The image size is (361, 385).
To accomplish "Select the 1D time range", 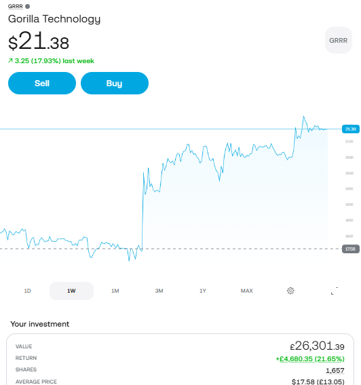I will pos(28,291).
